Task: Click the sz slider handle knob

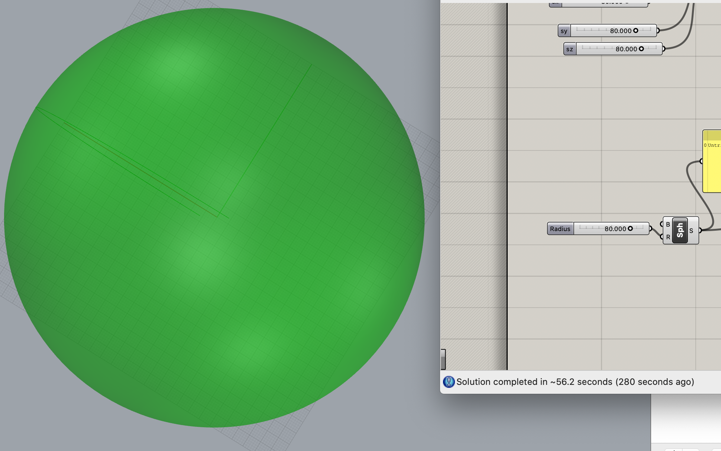Action: [641, 49]
